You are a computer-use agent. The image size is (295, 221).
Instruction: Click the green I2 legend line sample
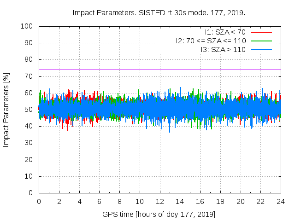click(261, 41)
